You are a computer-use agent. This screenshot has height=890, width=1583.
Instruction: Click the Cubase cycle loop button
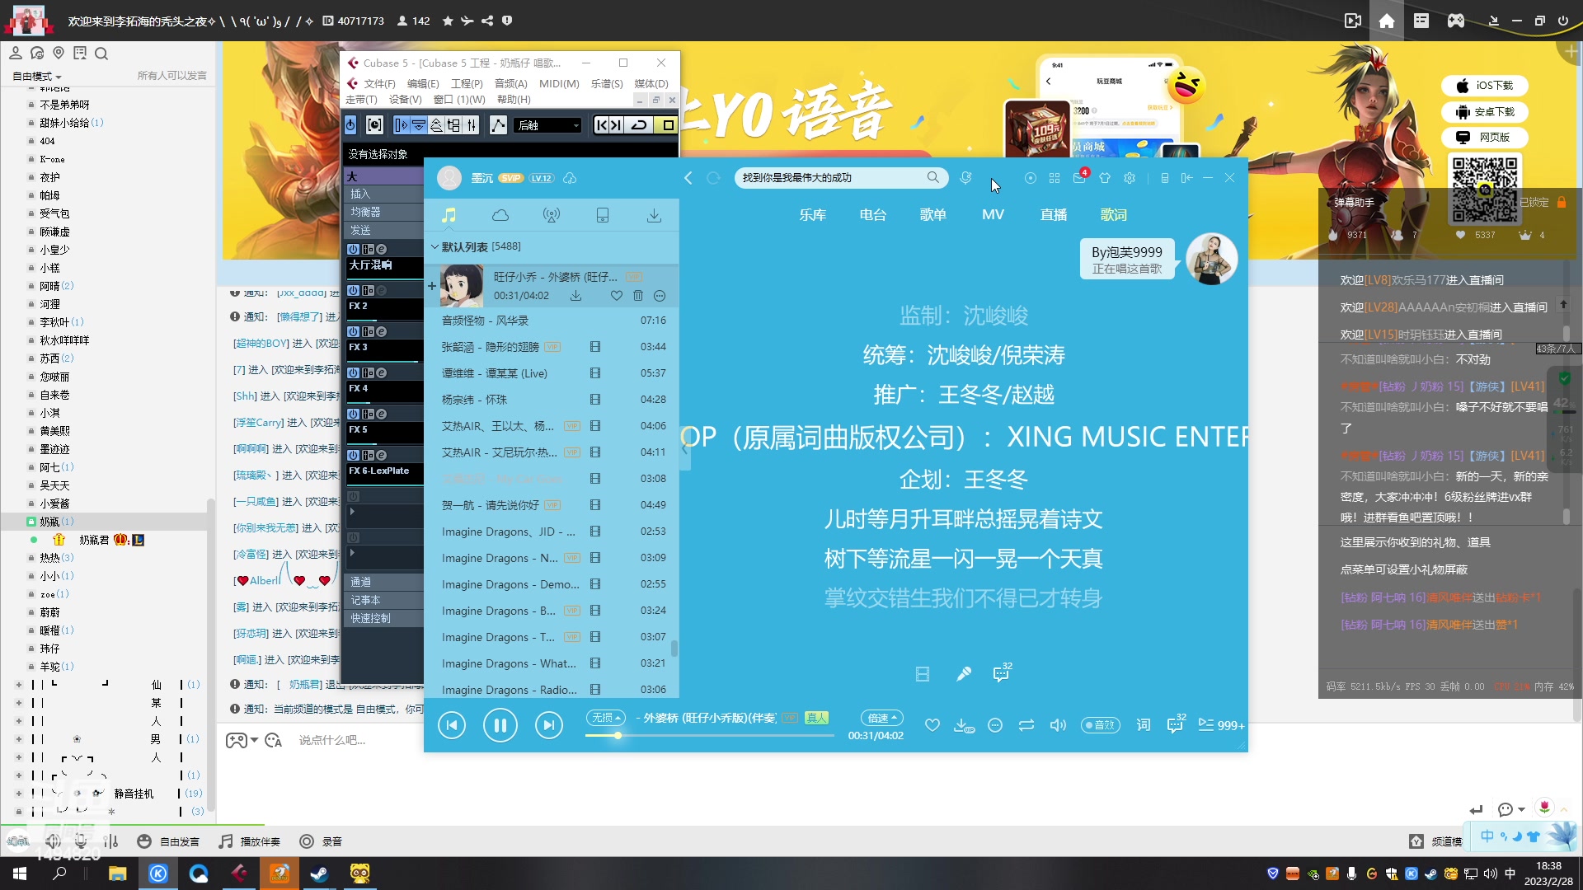pos(639,125)
